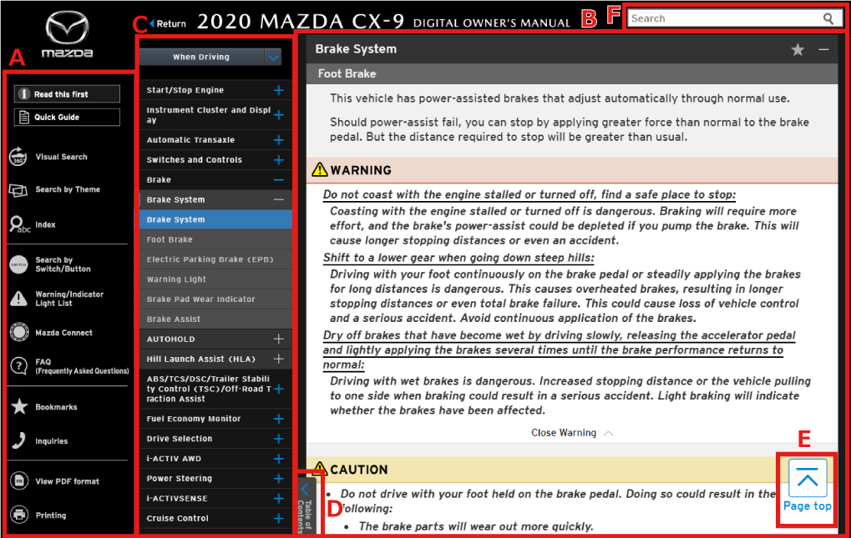The width and height of the screenshot is (851, 538).
Task: Open the When Driving chapter dropdown
Action: tap(273, 58)
